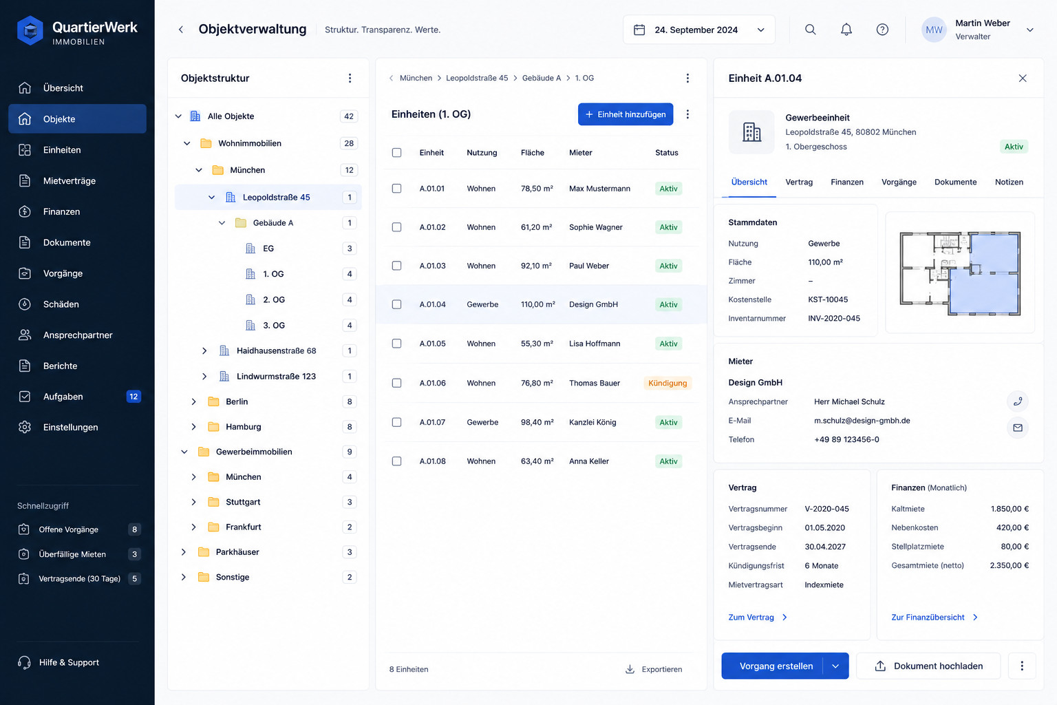The width and height of the screenshot is (1057, 705).
Task: Toggle the select-all units checkbox
Action: [x=396, y=153]
